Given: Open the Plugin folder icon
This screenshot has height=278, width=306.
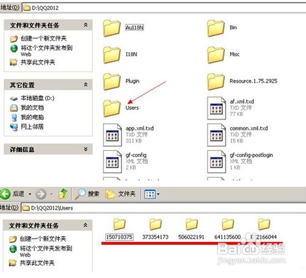Looking at the screenshot, I should coord(111,82).
